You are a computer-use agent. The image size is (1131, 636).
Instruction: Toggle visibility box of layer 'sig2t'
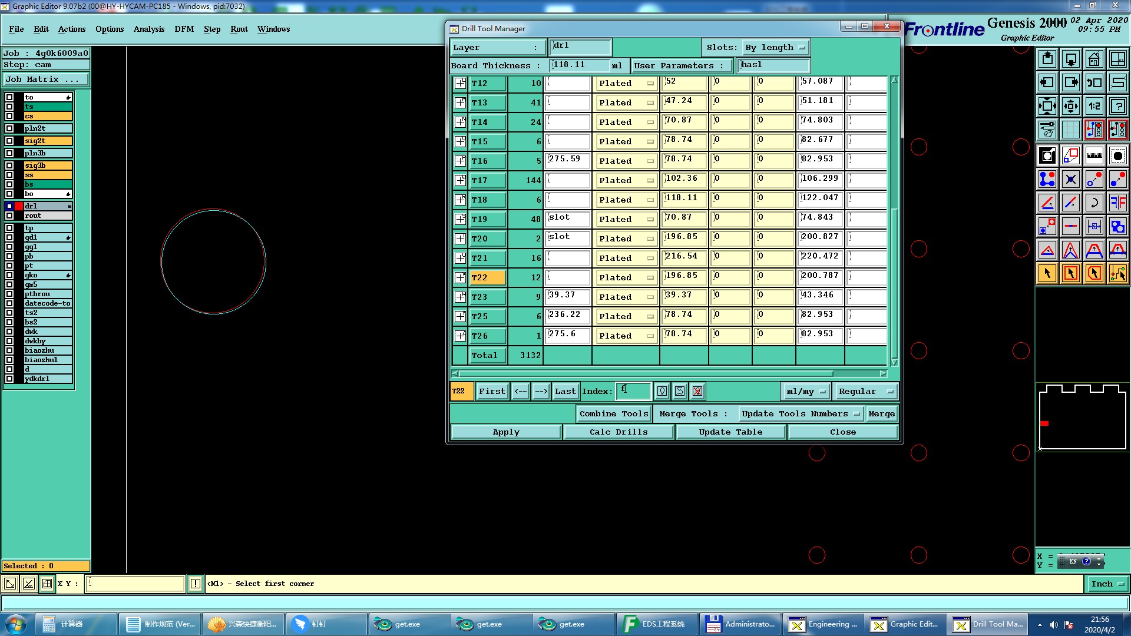9,141
